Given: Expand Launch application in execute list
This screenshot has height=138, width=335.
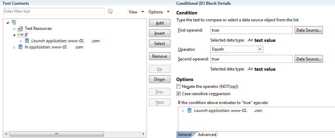Looking at the screenshot, I should click(x=183, y=111).
